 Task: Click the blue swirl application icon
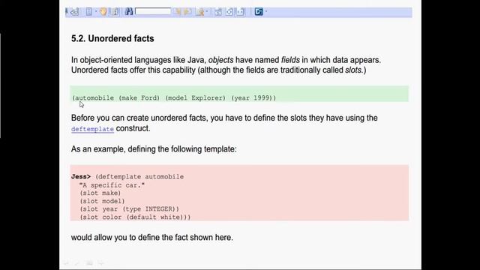[259, 12]
